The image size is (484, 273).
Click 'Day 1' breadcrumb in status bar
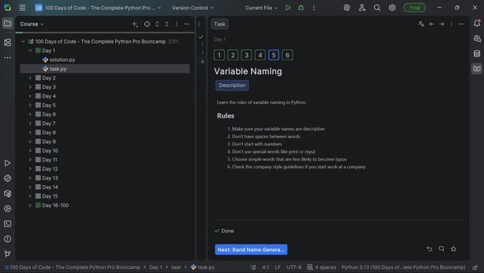tap(156, 267)
